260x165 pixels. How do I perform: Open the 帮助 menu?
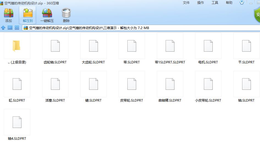click(229, 3)
